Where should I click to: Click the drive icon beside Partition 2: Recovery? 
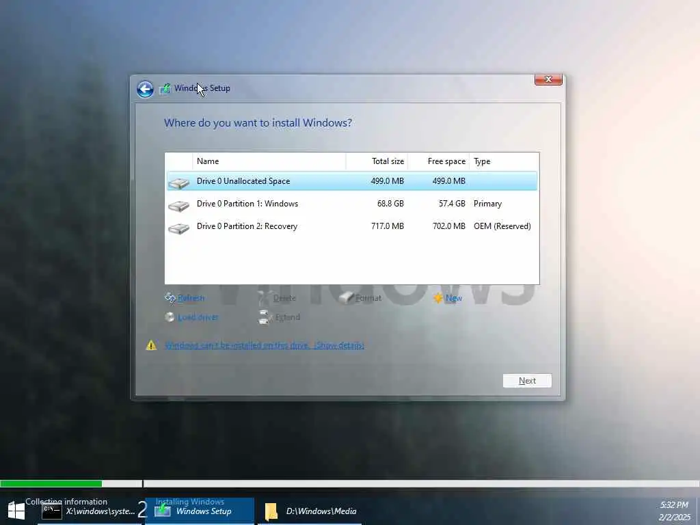pyautogui.click(x=178, y=228)
